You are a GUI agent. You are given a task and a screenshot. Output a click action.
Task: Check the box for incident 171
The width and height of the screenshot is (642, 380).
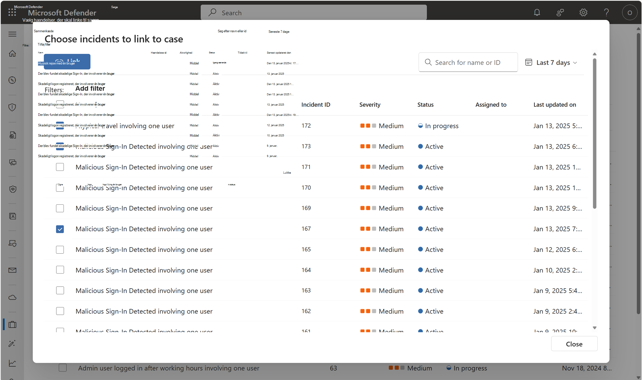tap(60, 167)
